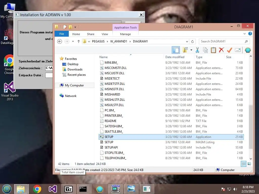Click the Cut scissors icon
The image size is (259, 194).
coord(197,50)
